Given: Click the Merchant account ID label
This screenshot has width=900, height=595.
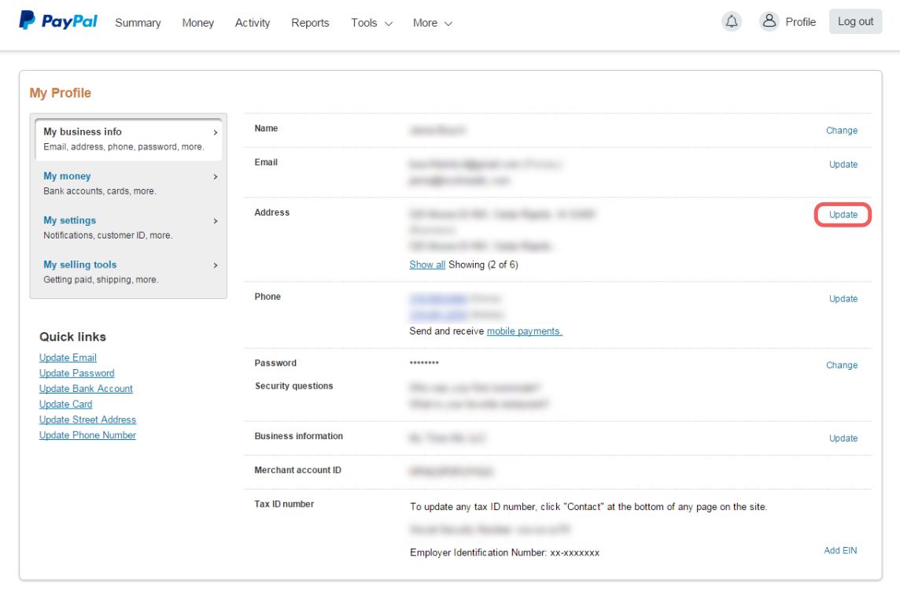Looking at the screenshot, I should (x=298, y=470).
